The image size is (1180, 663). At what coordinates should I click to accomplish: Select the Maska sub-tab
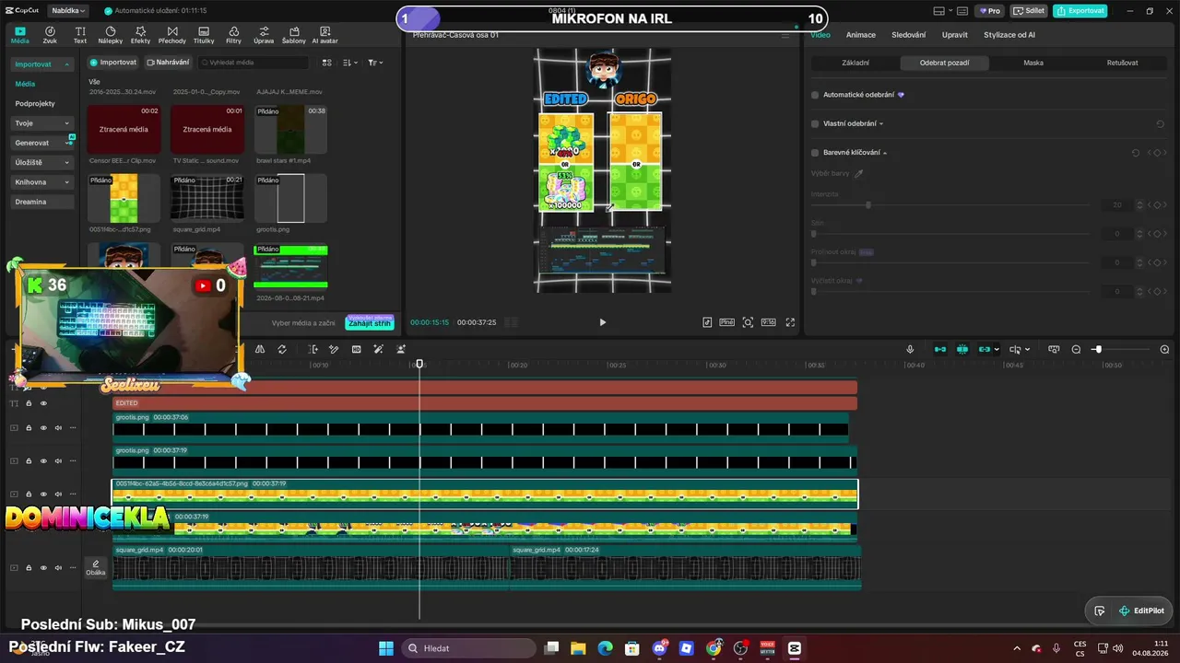pos(1033,63)
